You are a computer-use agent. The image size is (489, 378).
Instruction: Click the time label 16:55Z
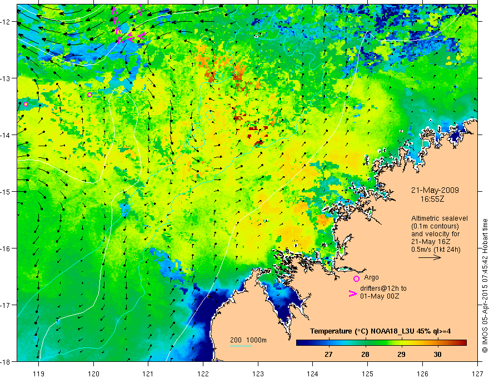[432, 199]
